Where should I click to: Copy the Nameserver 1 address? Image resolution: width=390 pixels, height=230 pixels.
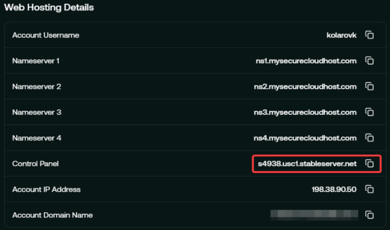tap(369, 61)
